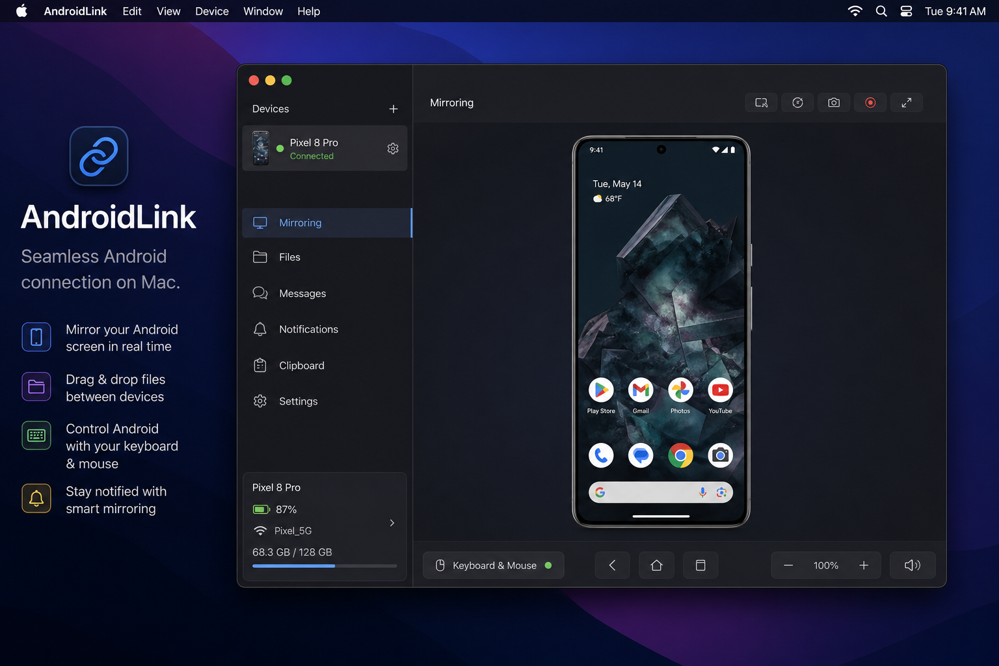
Task: Open the Help menu
Action: click(x=309, y=11)
